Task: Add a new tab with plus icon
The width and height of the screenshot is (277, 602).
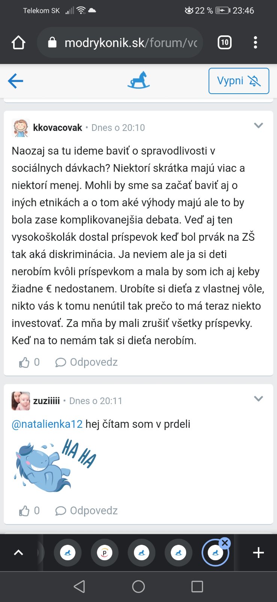Action: (258, 553)
